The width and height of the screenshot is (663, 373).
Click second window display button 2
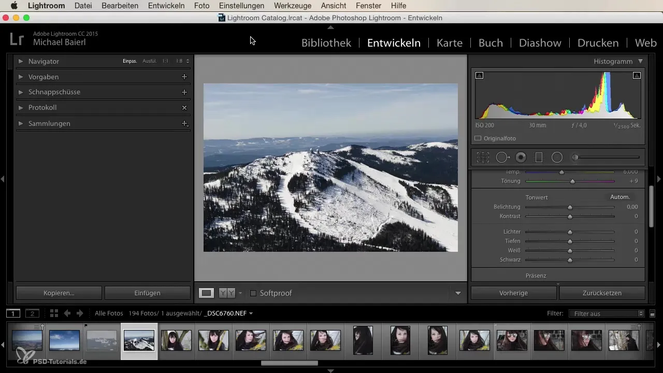(32, 313)
